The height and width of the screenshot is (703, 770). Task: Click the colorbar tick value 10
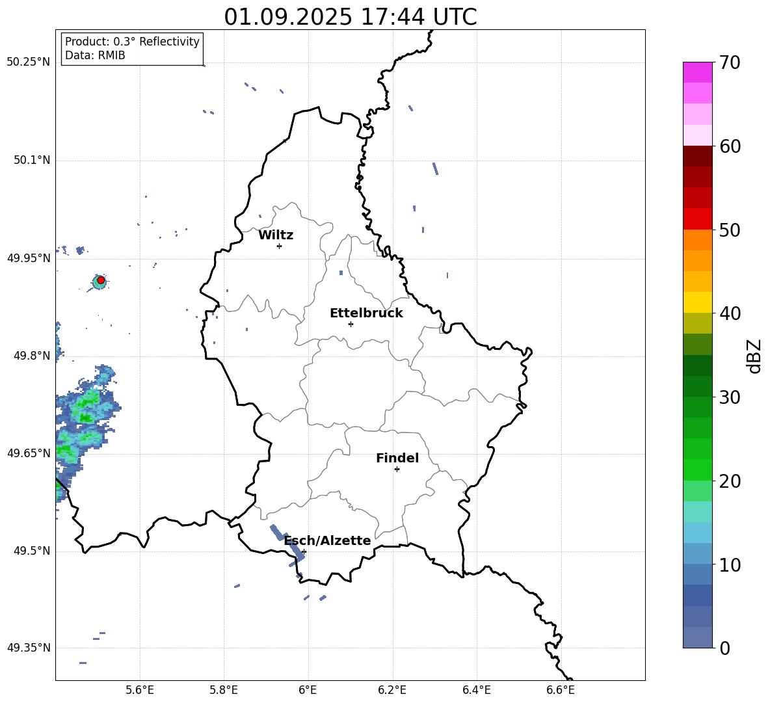tap(730, 565)
